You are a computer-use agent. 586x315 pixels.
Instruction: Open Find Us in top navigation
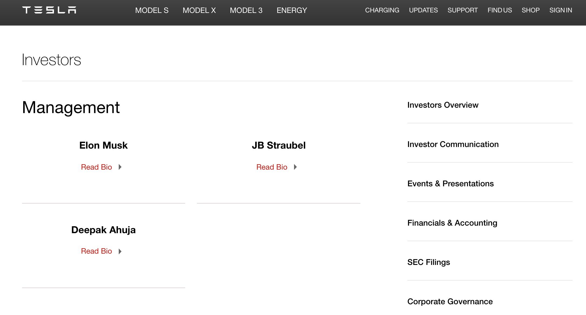point(500,10)
